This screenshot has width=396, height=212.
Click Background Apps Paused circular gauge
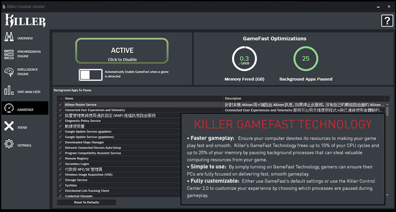point(306,59)
